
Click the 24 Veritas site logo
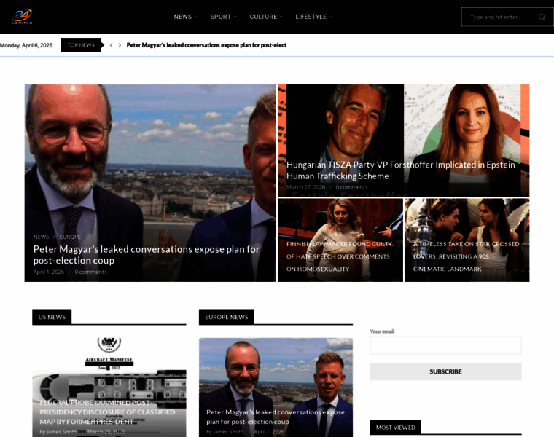pyautogui.click(x=23, y=17)
